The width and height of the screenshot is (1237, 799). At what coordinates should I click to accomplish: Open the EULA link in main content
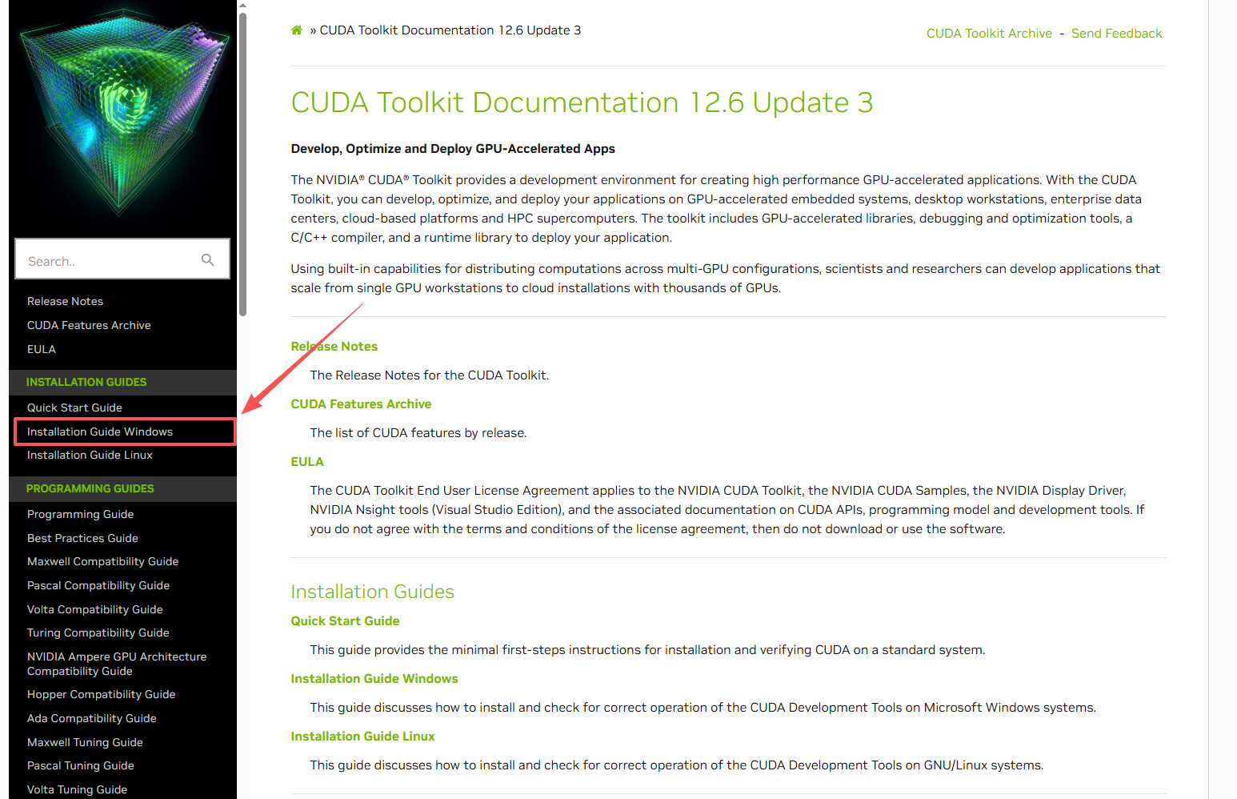tap(307, 462)
